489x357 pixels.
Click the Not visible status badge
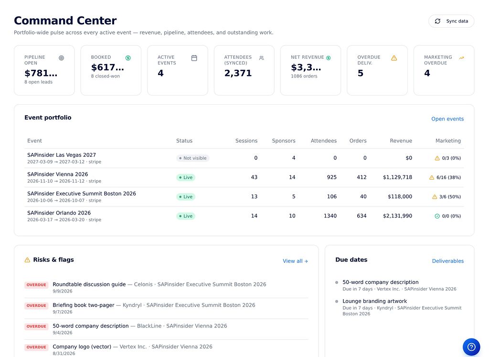[192, 158]
